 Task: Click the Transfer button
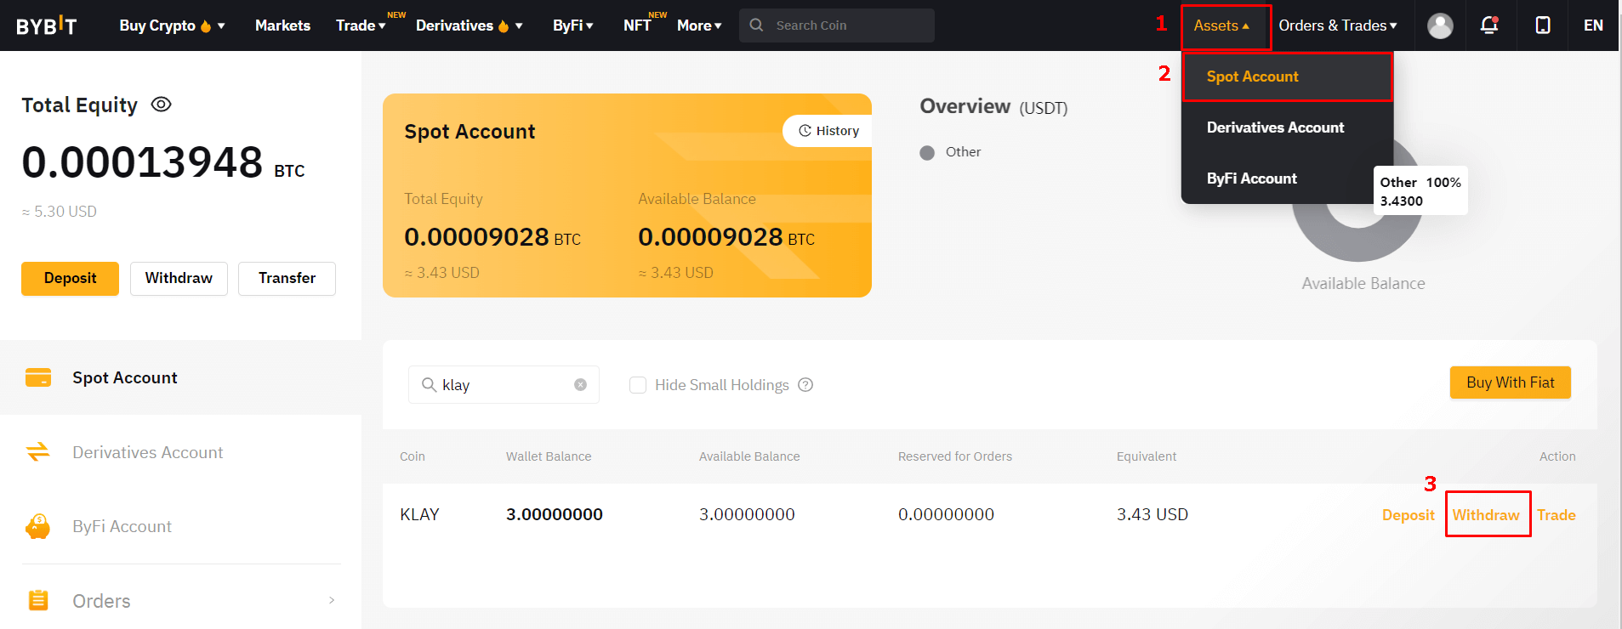(287, 279)
